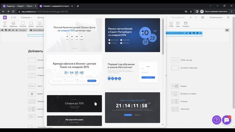
Task: Choose the first year school free template
Action: tap(133, 72)
